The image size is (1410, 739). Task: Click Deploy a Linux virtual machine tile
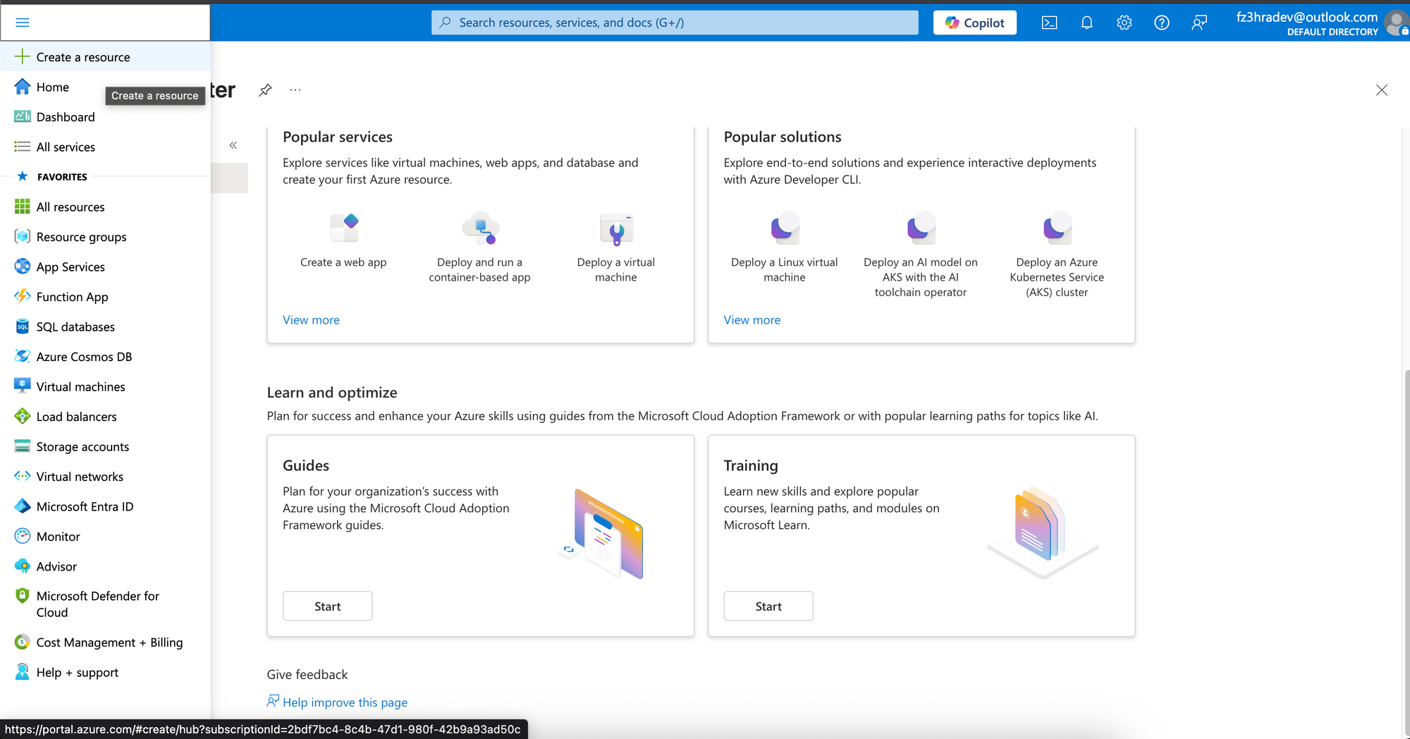click(x=784, y=248)
